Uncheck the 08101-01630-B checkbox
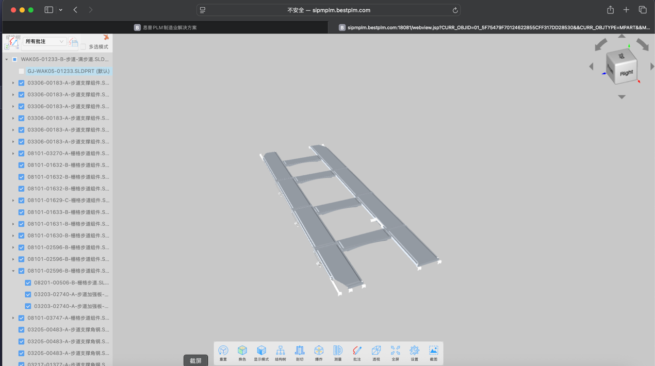655x366 pixels. tap(21, 236)
